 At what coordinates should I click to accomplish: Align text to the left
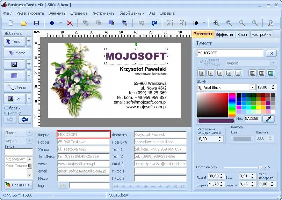253,73
